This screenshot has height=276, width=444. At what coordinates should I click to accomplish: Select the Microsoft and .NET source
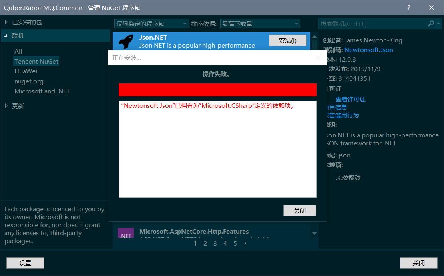[x=42, y=91]
